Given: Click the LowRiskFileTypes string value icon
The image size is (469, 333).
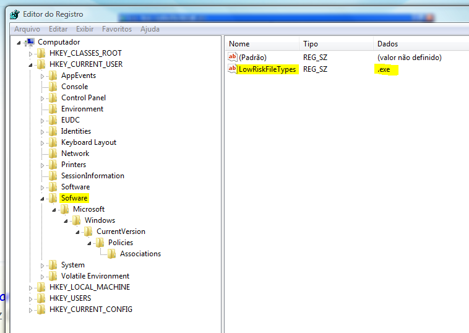Looking at the screenshot, I should click(x=233, y=69).
